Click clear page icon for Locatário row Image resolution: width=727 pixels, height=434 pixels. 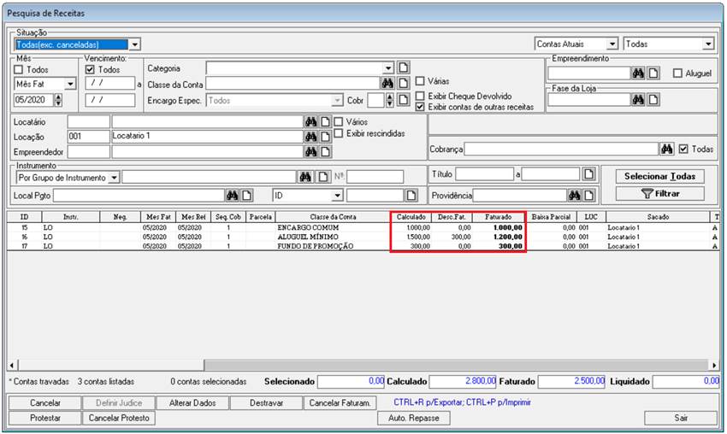pyautogui.click(x=326, y=122)
